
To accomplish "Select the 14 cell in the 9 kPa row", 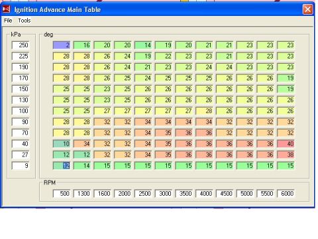I will (x=82, y=165).
